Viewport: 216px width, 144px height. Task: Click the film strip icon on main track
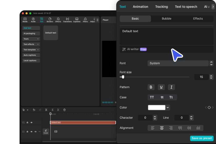click(56, 131)
